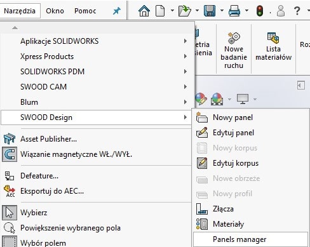Select SWOOD Design menu entry
310x247 pixels.
pyautogui.click(x=97, y=117)
